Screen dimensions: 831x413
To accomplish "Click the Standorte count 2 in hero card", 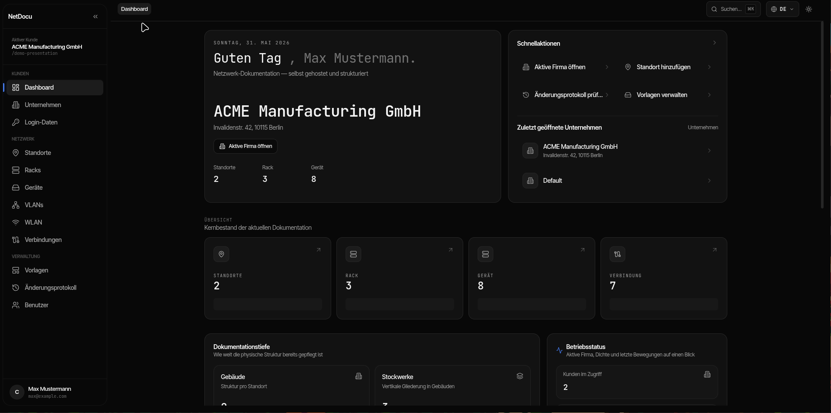I will pyautogui.click(x=216, y=179).
